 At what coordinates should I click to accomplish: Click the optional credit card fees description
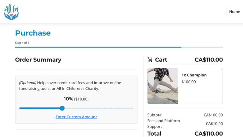pyautogui.click(x=70, y=86)
